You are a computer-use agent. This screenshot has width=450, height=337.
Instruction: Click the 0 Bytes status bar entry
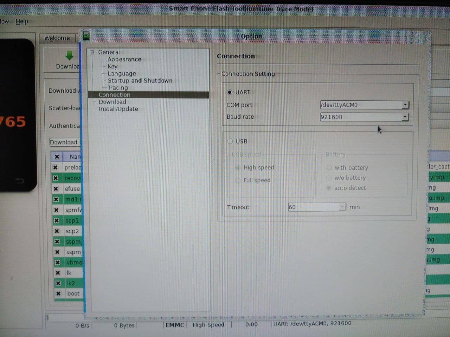[124, 325]
